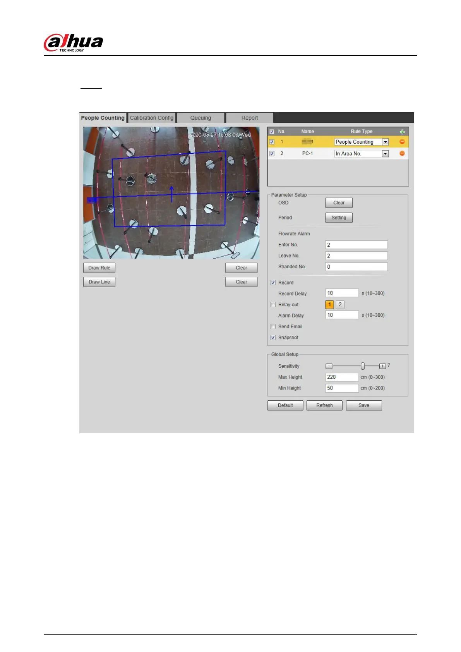Image resolution: width=461 pixels, height=652 pixels.
Task: Clear the drawn rule next to Draw Rule
Action: tap(242, 268)
